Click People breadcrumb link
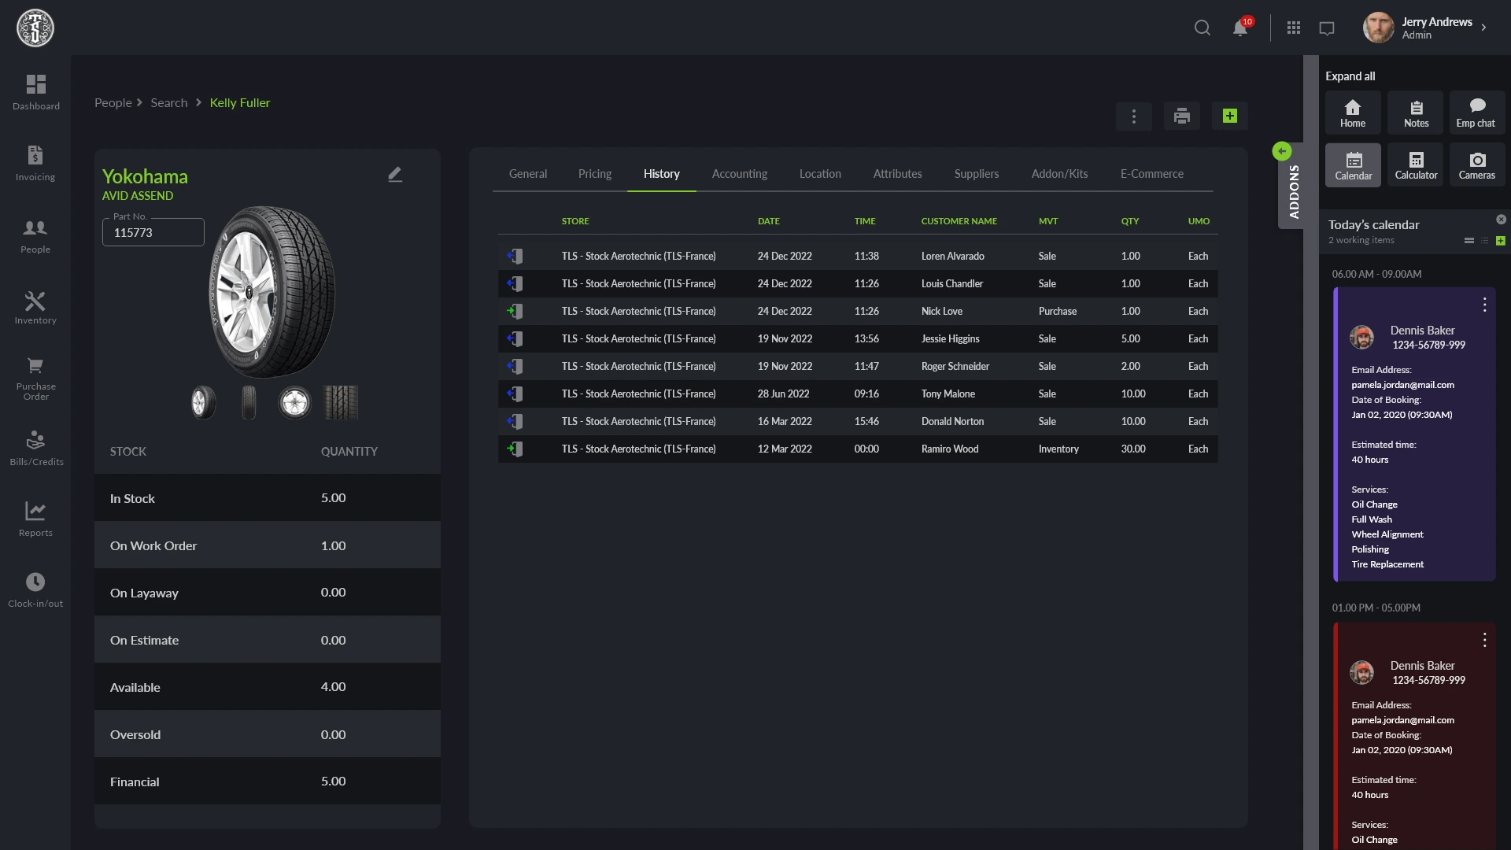 tap(113, 103)
